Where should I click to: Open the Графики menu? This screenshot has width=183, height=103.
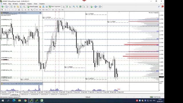[x=22, y=4]
